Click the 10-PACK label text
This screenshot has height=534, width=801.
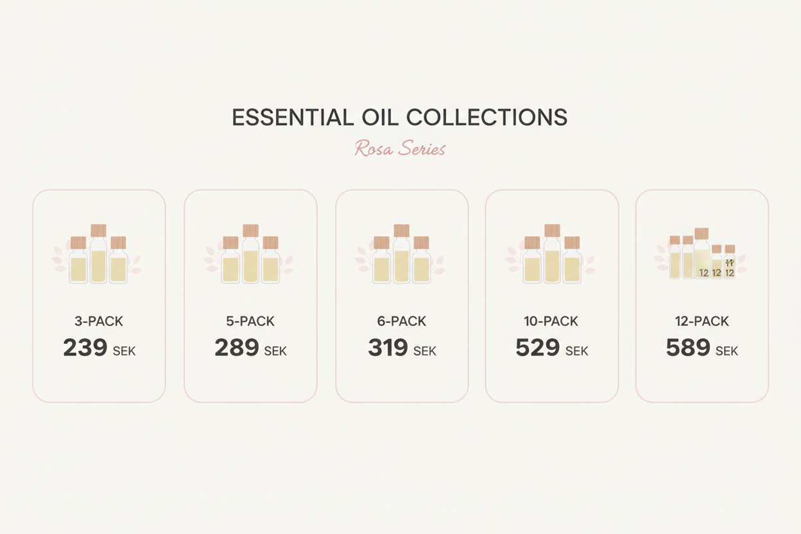[x=551, y=322]
